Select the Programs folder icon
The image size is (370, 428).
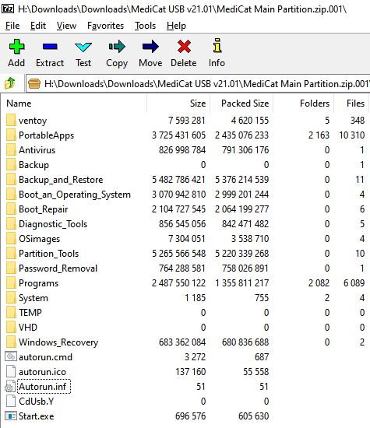[x=11, y=282]
